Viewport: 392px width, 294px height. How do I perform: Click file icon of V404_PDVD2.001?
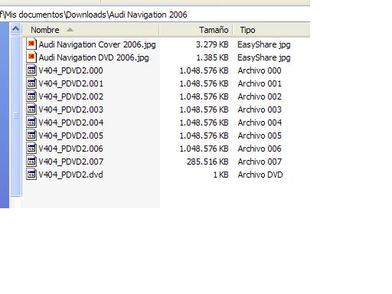pyautogui.click(x=31, y=83)
